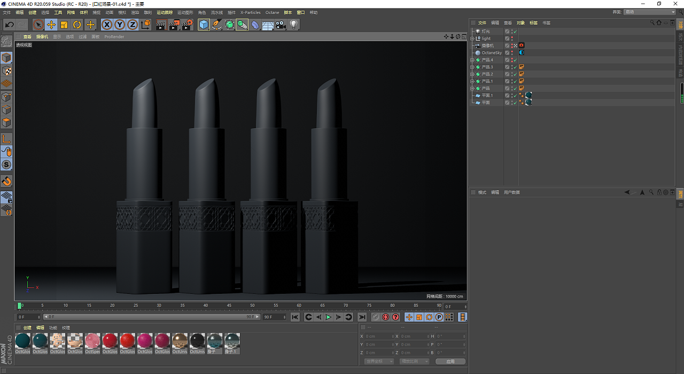Open the viewport 摄像机 menu
This screenshot has height=374, width=684.
click(x=42, y=37)
